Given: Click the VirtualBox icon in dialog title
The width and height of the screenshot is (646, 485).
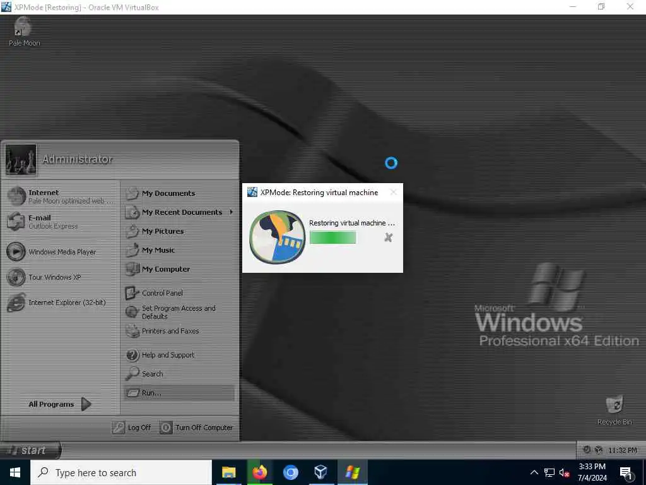Looking at the screenshot, I should 252,192.
